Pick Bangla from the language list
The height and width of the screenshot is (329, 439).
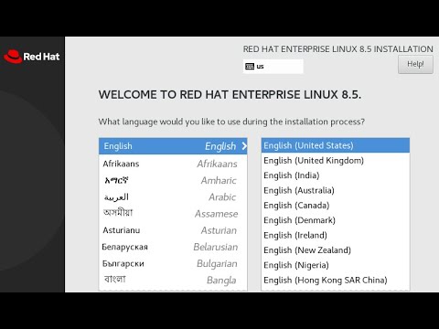point(173,280)
